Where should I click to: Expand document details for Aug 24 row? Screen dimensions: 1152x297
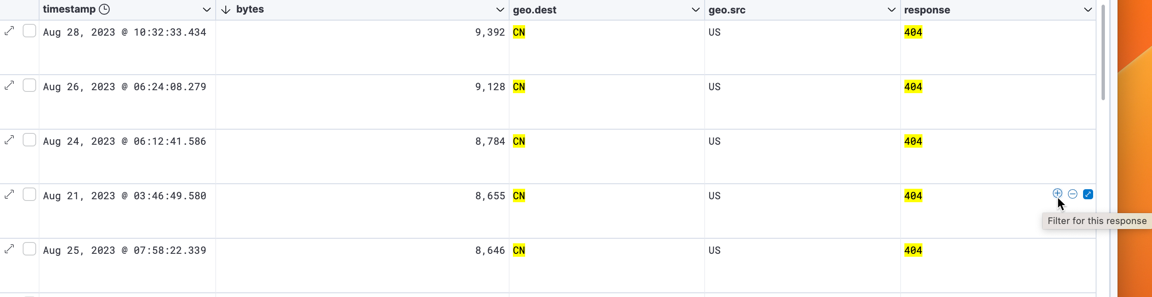[9, 140]
